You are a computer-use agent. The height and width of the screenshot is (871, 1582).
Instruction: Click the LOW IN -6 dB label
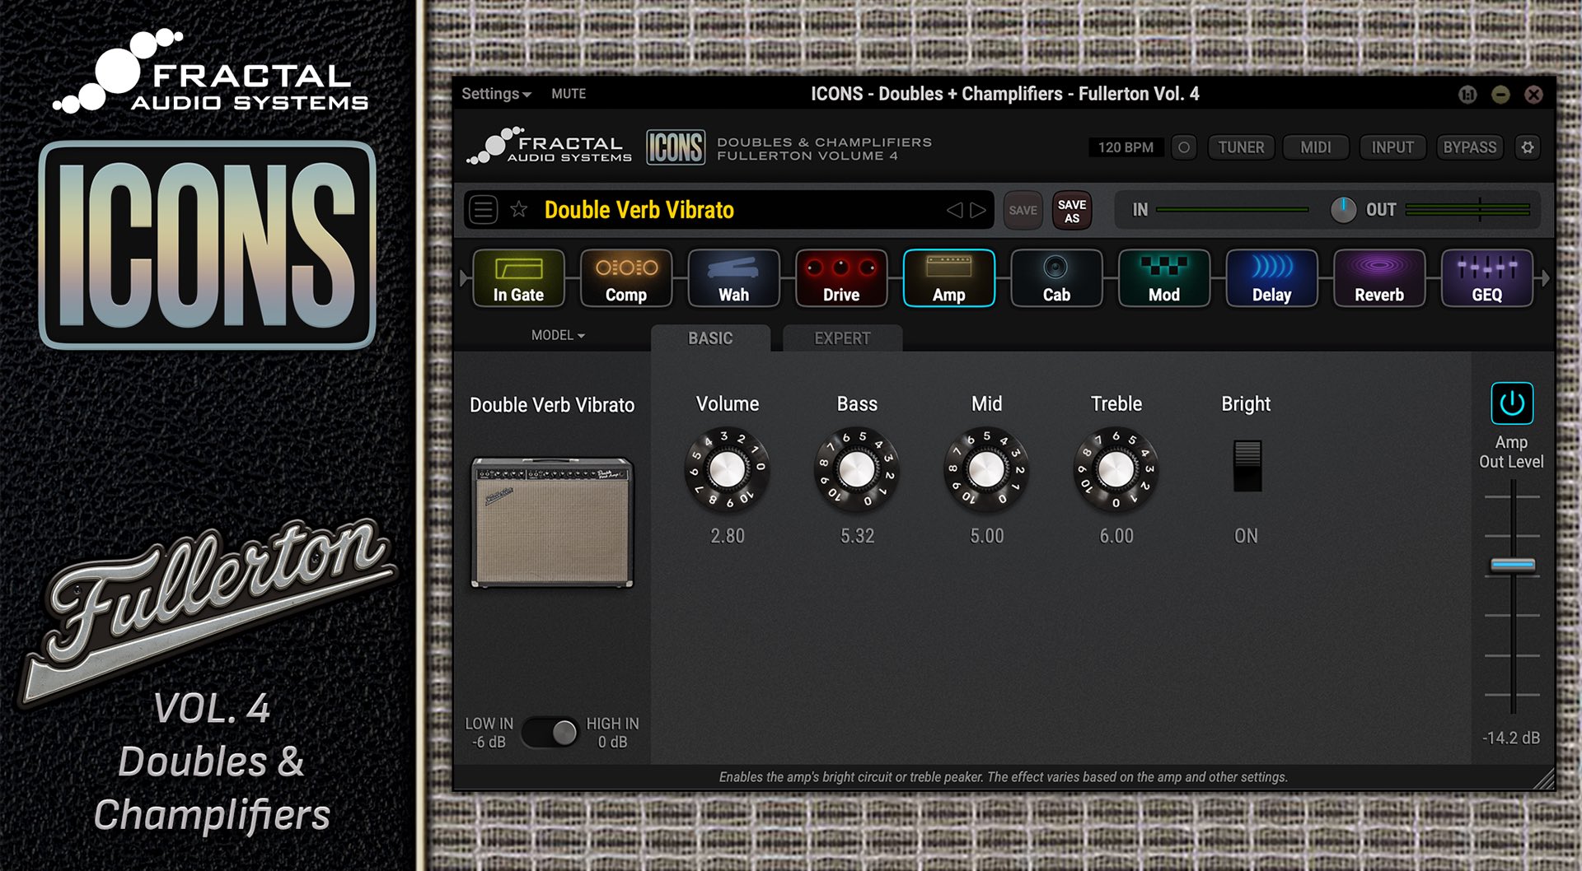click(489, 733)
